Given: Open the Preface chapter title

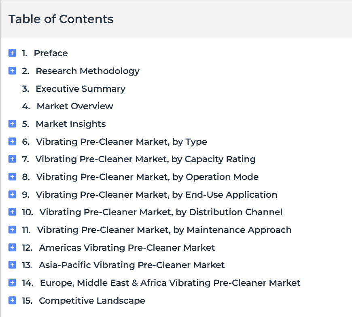Looking at the screenshot, I should pos(51,53).
